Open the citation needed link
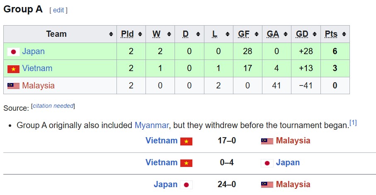The width and height of the screenshot is (376, 195). click(x=53, y=106)
